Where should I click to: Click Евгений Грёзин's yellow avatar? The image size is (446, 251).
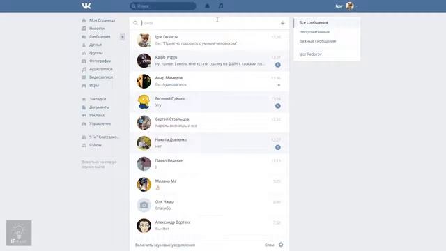144,102
